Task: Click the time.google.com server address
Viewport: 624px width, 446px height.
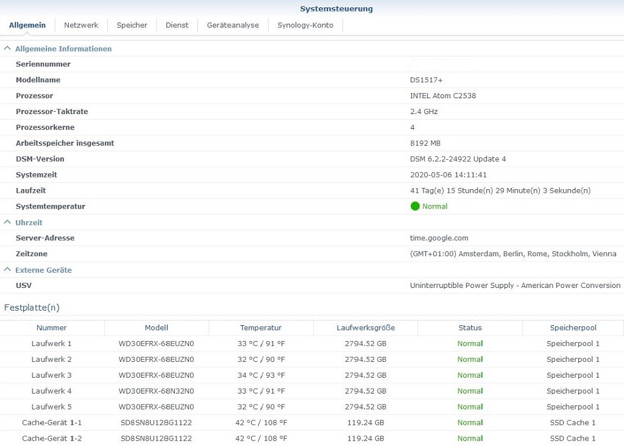Action: 439,238
